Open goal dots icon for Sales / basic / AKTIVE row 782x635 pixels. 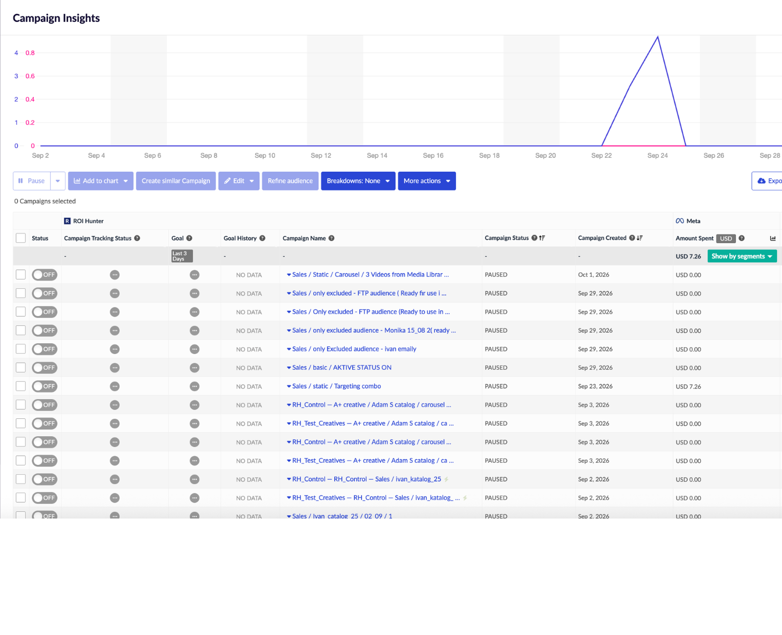[x=194, y=368]
